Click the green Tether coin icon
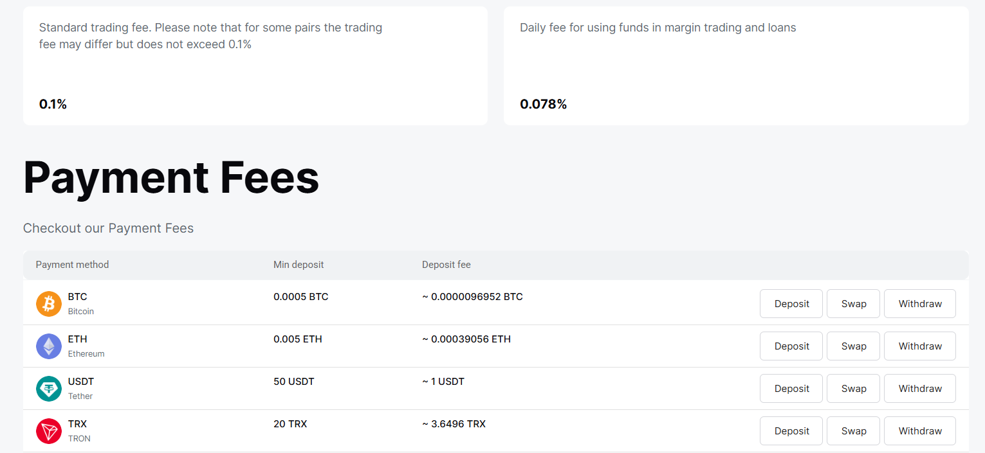The width and height of the screenshot is (985, 453). 49,388
